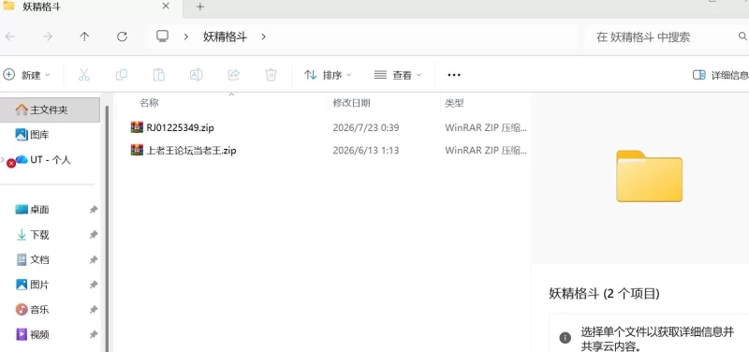The height and width of the screenshot is (352, 749).
Task: Click the info icon in details pane
Action: 565,338
